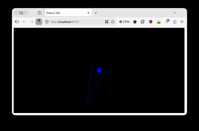Open tracking protection shield icon
This screenshot has width=199, height=131.
(x=47, y=22)
